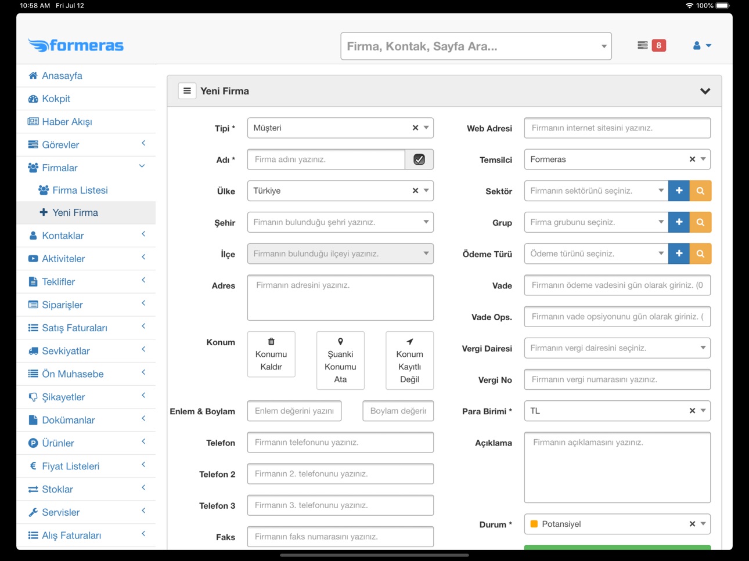Focus the first Telefon input field
This screenshot has width=749, height=561.
click(340, 442)
